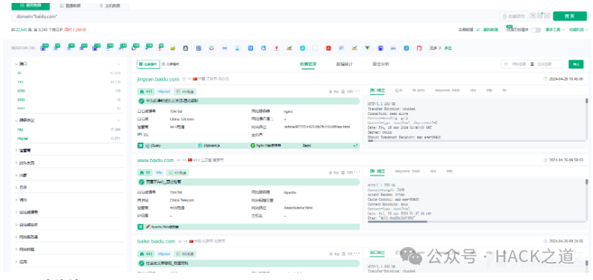The image size is (593, 280).
Task: Click the red Adobe-style favicon
Action: click(x=329, y=49)
